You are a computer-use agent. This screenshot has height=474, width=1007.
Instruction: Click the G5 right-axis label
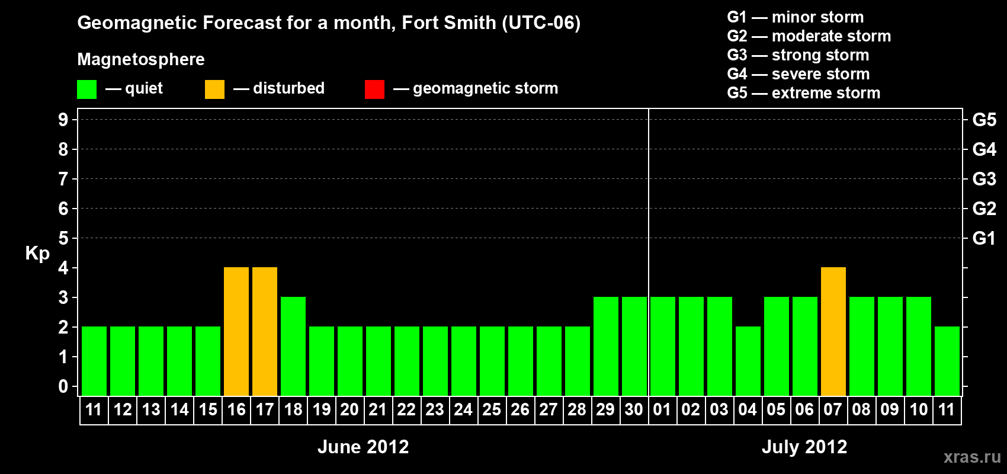point(984,120)
